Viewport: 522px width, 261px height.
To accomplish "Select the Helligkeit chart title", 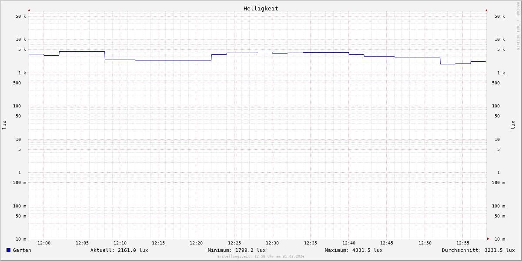I will pyautogui.click(x=261, y=8).
